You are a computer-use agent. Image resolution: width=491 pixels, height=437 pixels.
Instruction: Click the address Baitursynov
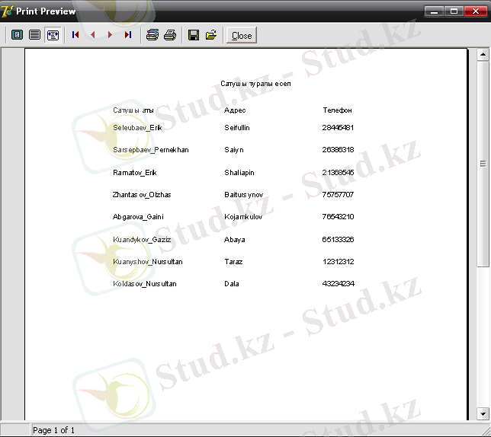pyautogui.click(x=244, y=195)
